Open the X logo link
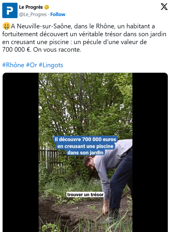 164,7
